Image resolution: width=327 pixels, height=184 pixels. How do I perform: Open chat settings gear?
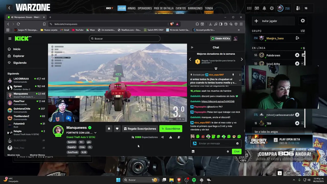[x=228, y=152]
